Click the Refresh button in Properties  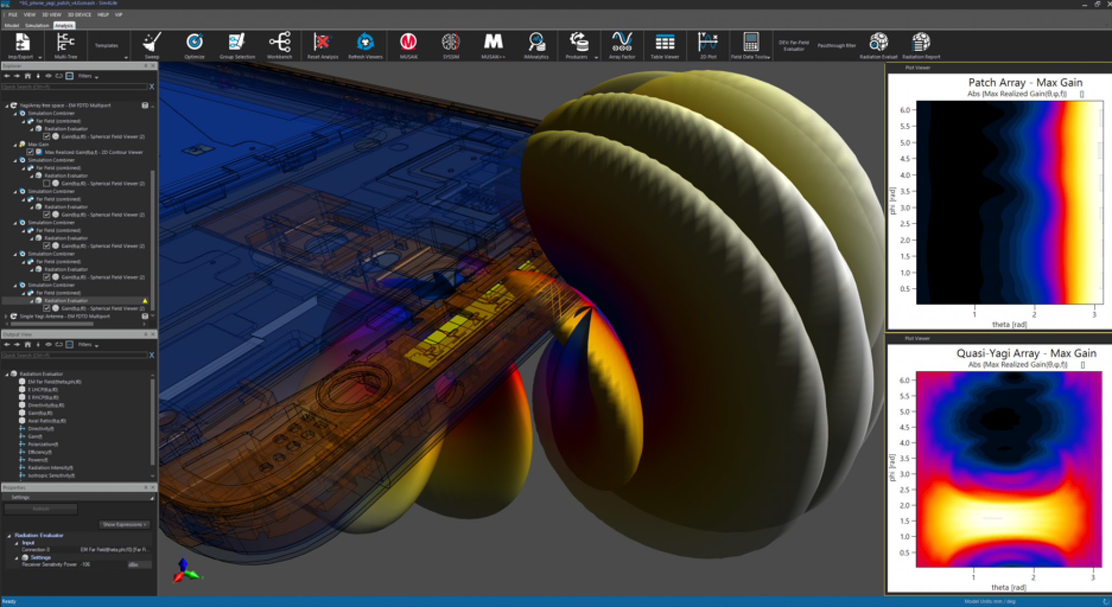point(40,508)
